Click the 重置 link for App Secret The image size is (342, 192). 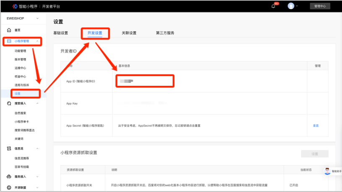[316, 125]
